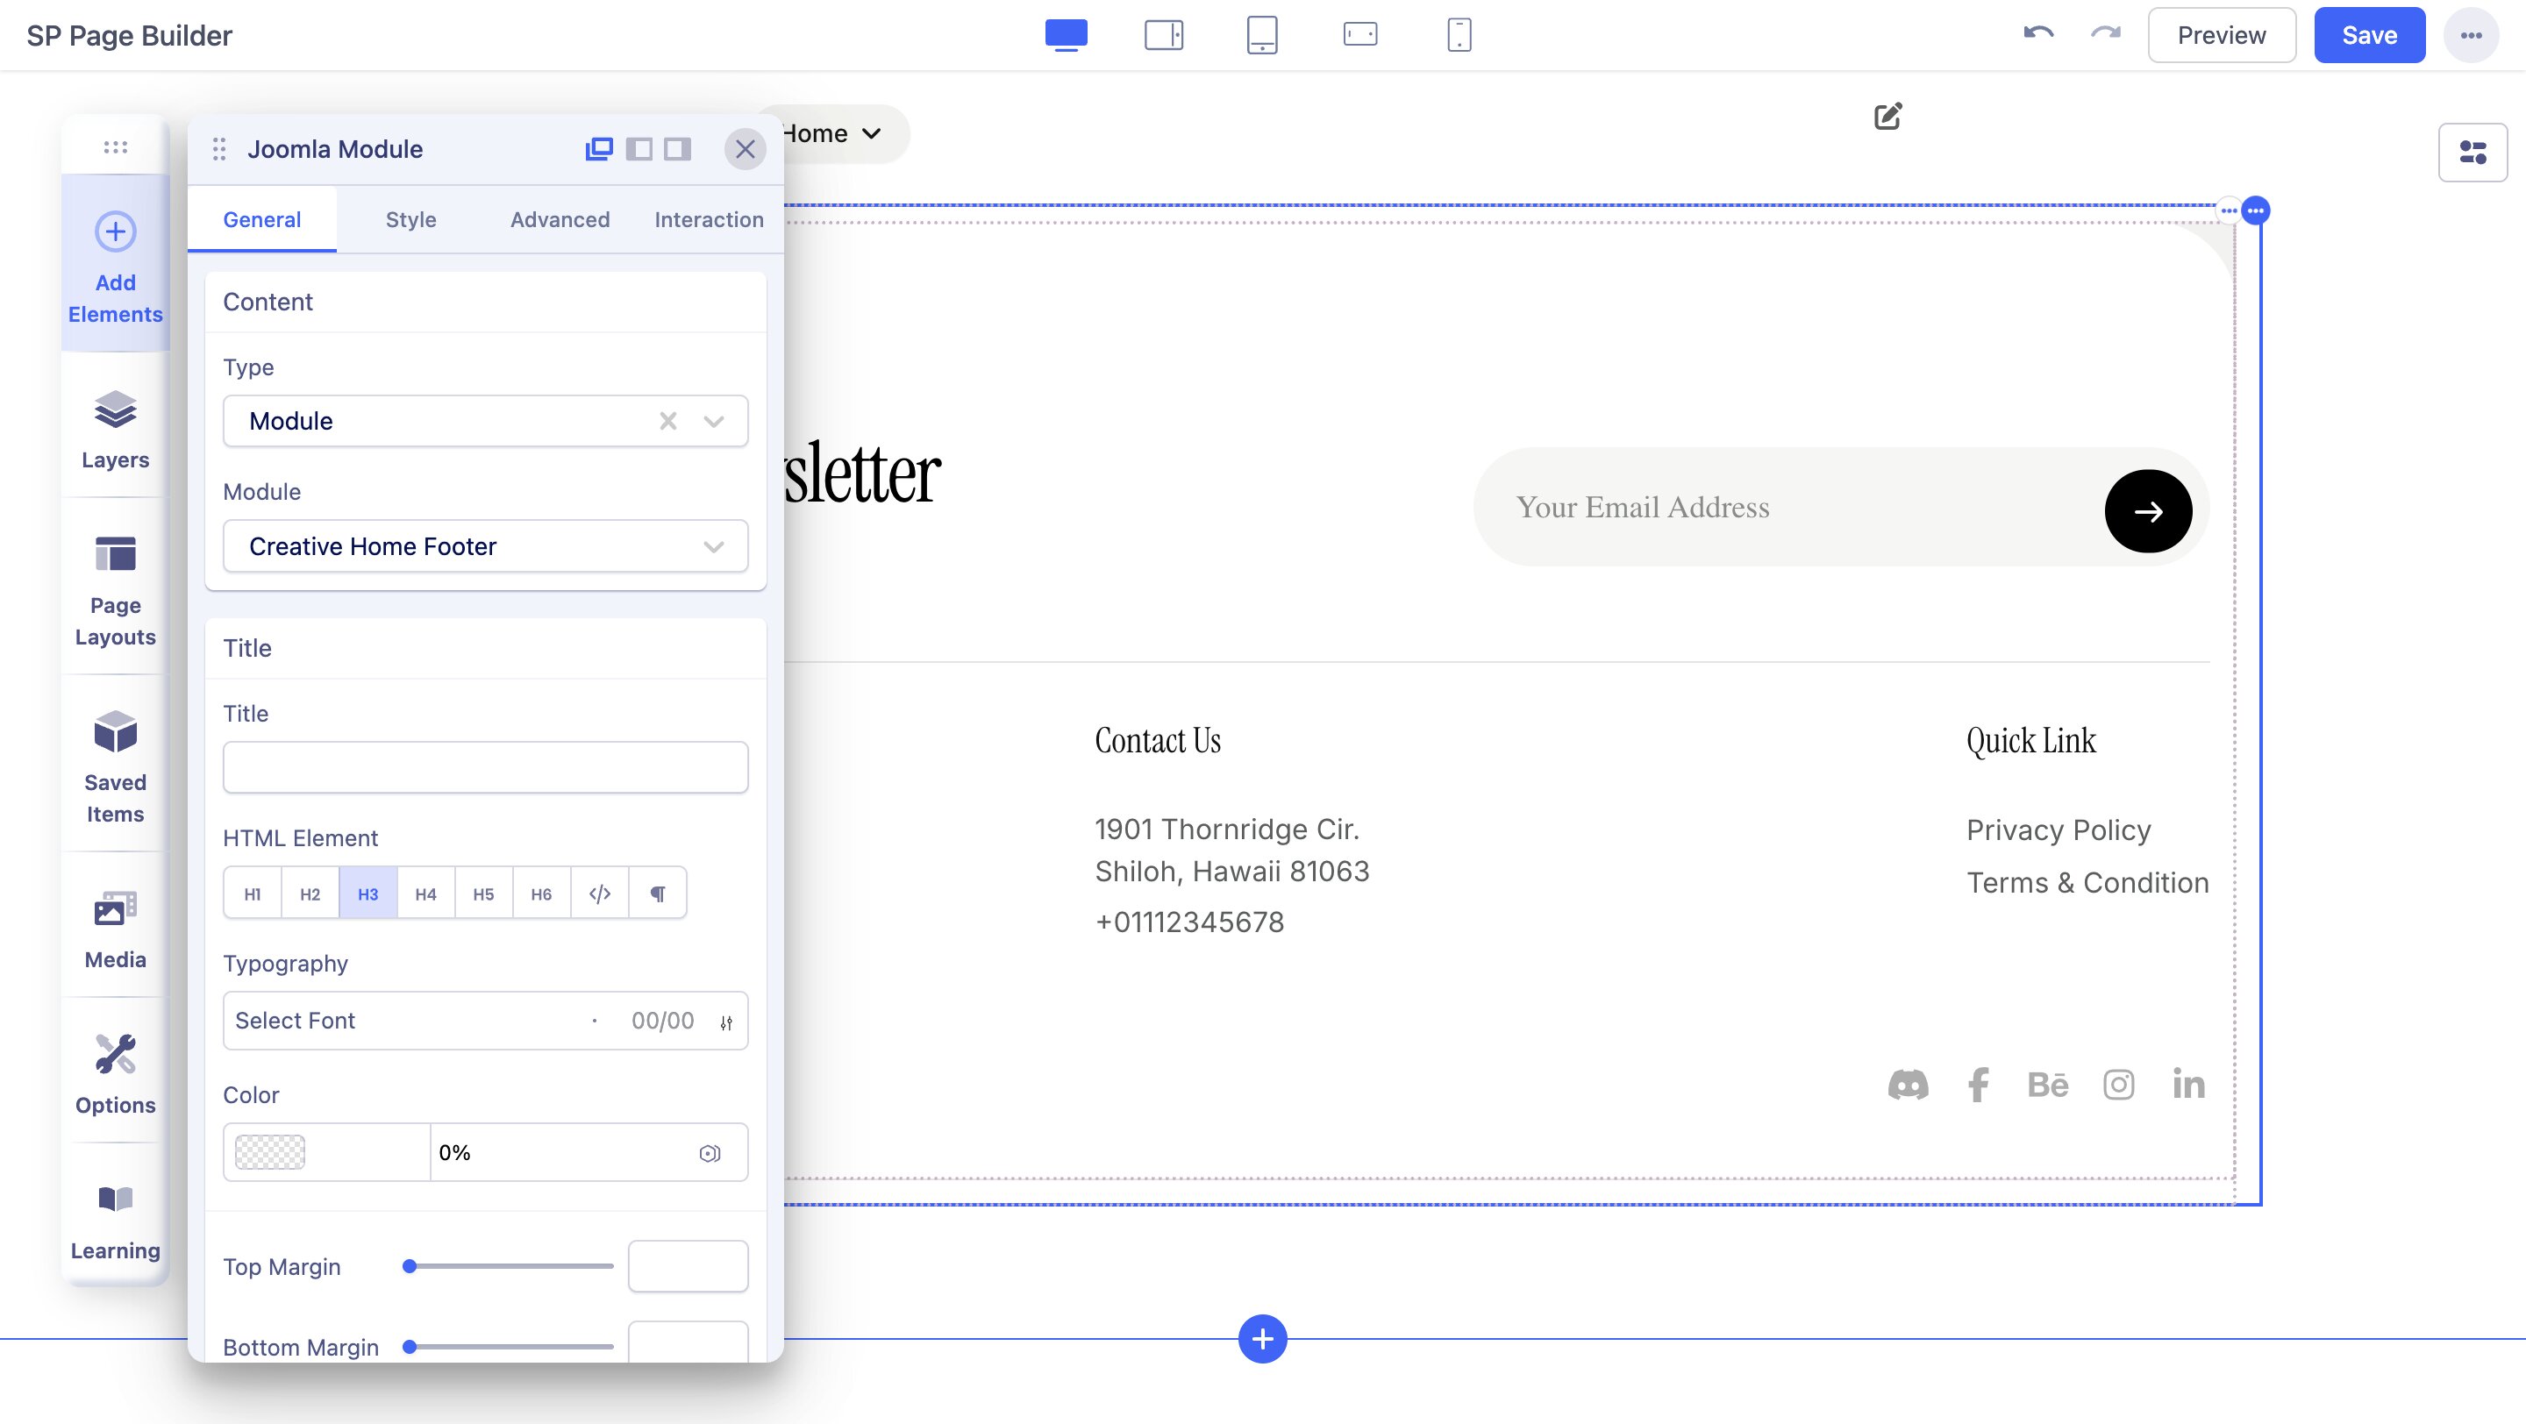Click the Discord social icon
2526x1424 pixels.
[1908, 1085]
